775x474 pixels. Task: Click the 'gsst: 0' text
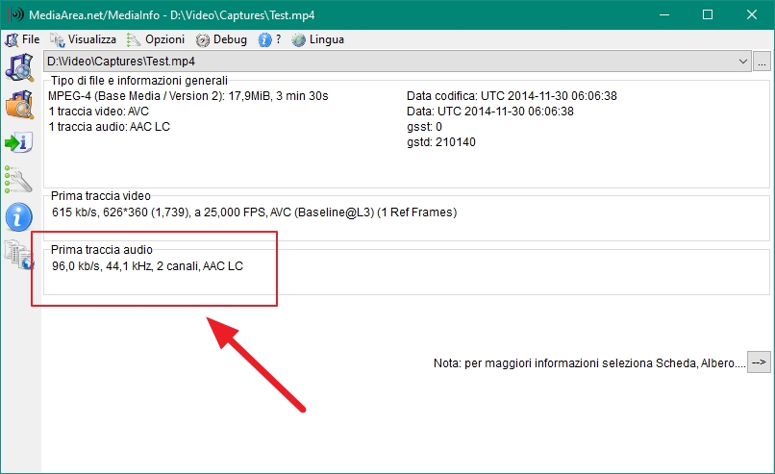(424, 127)
